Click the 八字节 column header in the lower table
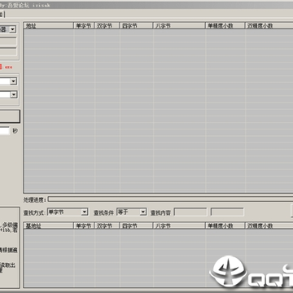293x293 pixels. [x=179, y=225]
